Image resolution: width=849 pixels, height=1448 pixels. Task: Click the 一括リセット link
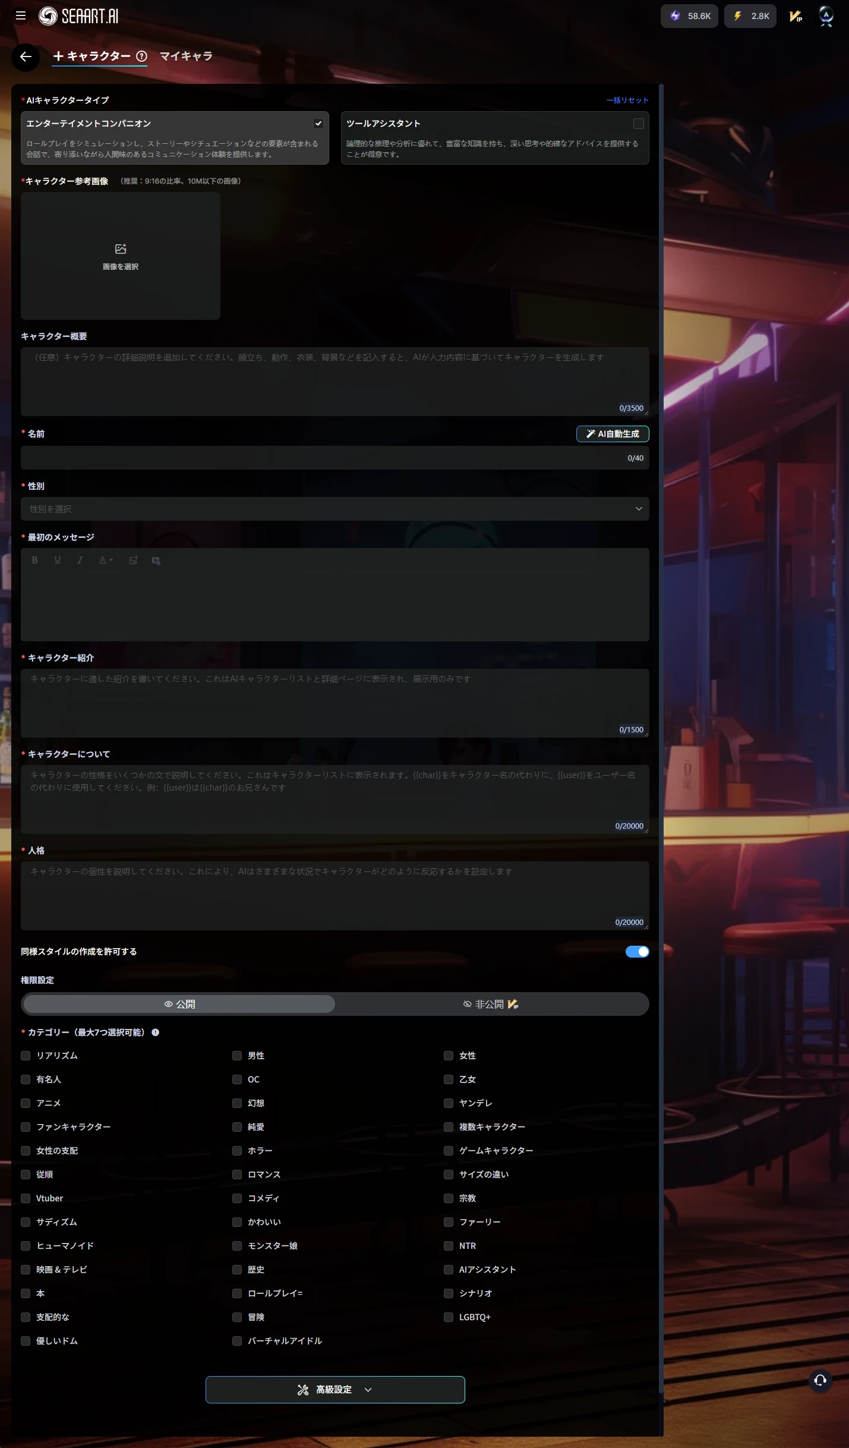pos(627,100)
